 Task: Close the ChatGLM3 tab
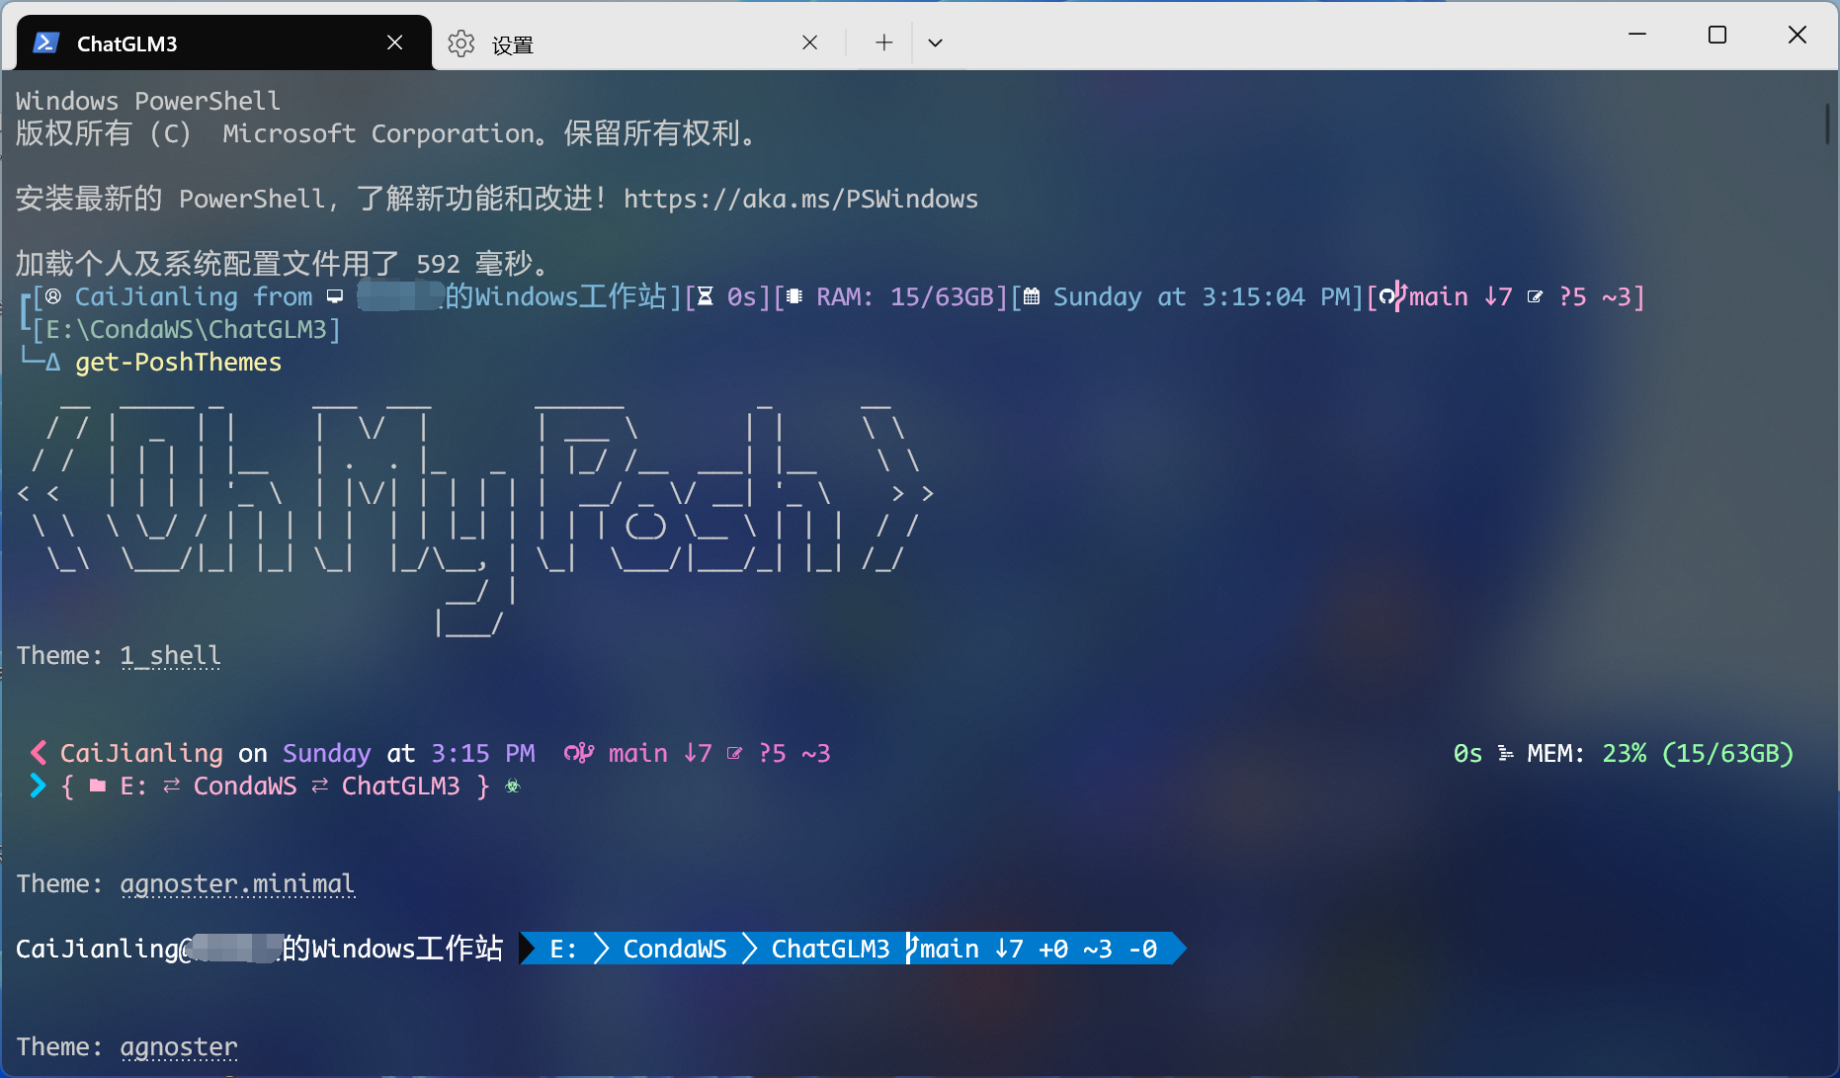click(x=394, y=42)
